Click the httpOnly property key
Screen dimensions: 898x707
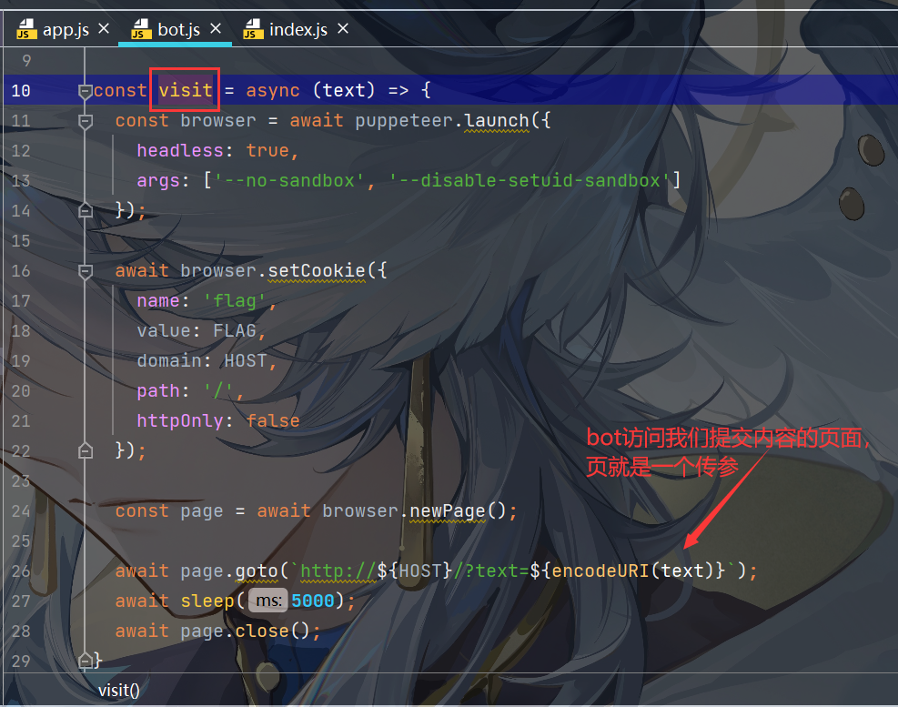[180, 420]
